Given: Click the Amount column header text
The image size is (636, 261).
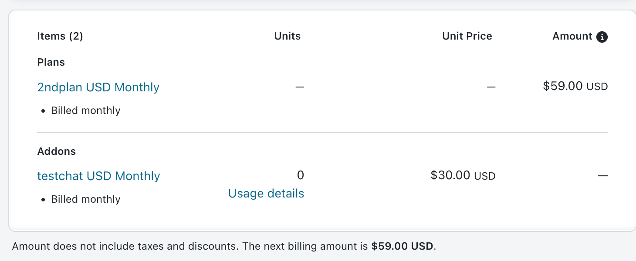Looking at the screenshot, I should (x=572, y=36).
